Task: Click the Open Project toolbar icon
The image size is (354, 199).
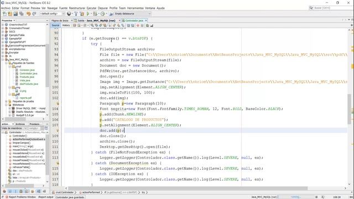Action: pyautogui.click(x=15, y=14)
